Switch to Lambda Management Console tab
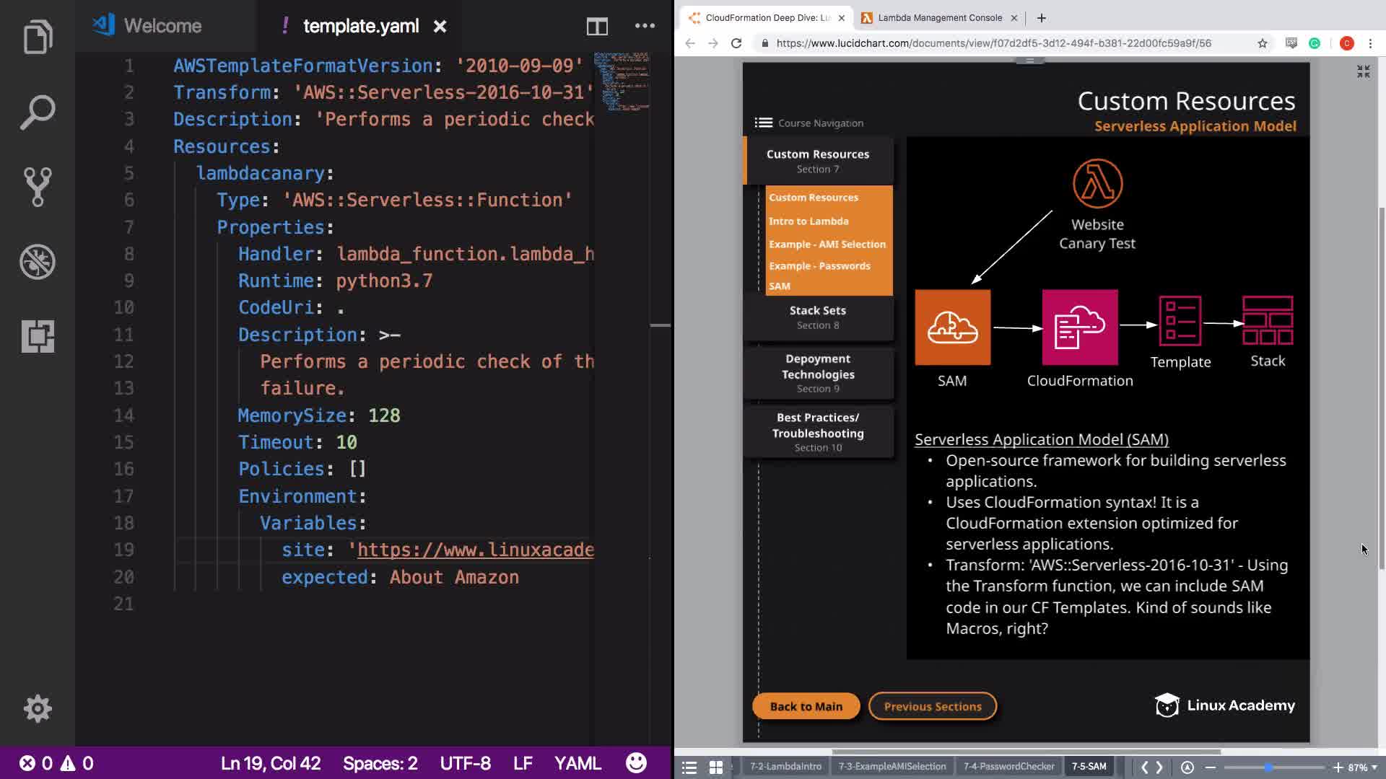Viewport: 1386px width, 779px height. (x=938, y=18)
